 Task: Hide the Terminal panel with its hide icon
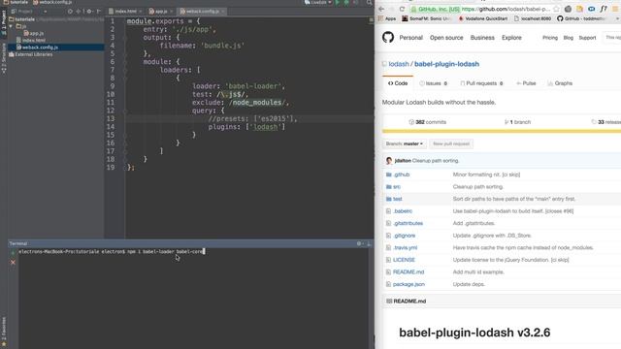coord(369,243)
